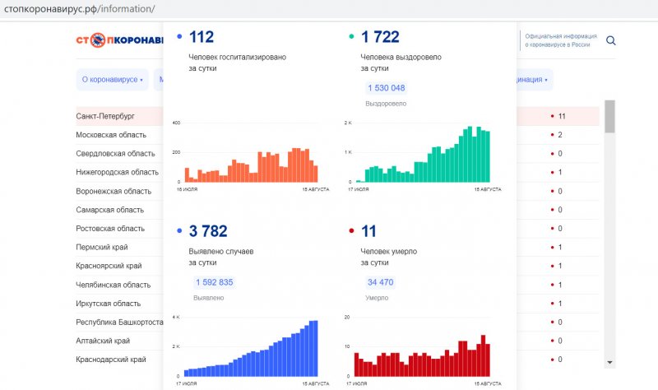Screen dimensions: 658x390
Task: Click the browser address bar URL
Action: coord(80,9)
